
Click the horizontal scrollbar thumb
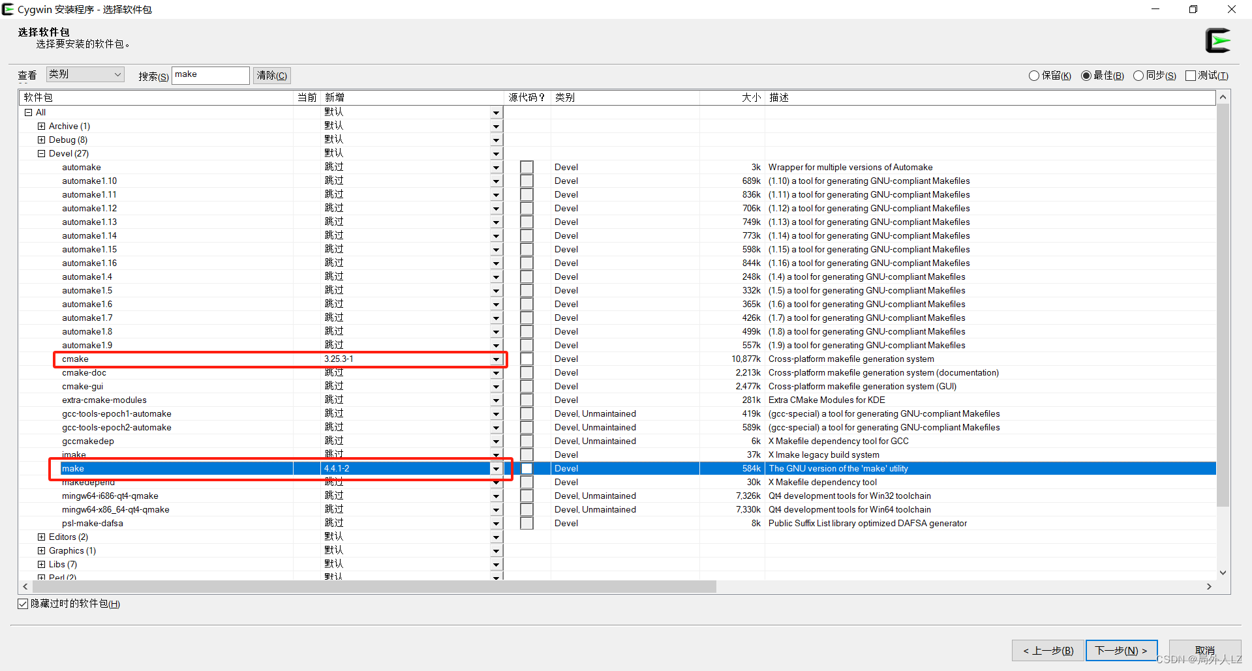coord(374,587)
